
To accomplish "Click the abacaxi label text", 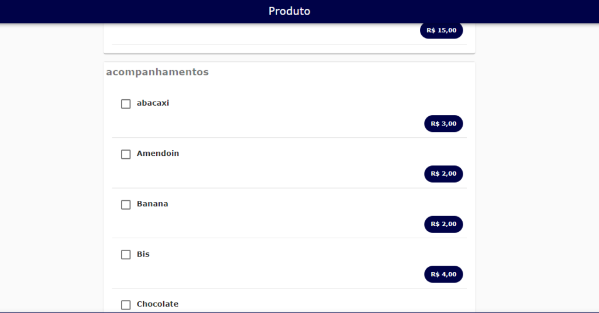I will [x=153, y=103].
